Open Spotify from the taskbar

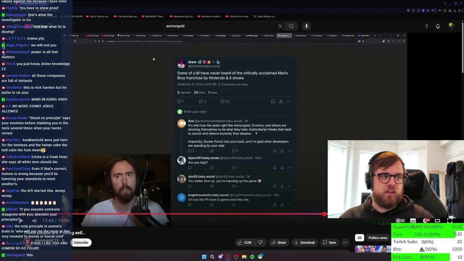click(x=252, y=257)
